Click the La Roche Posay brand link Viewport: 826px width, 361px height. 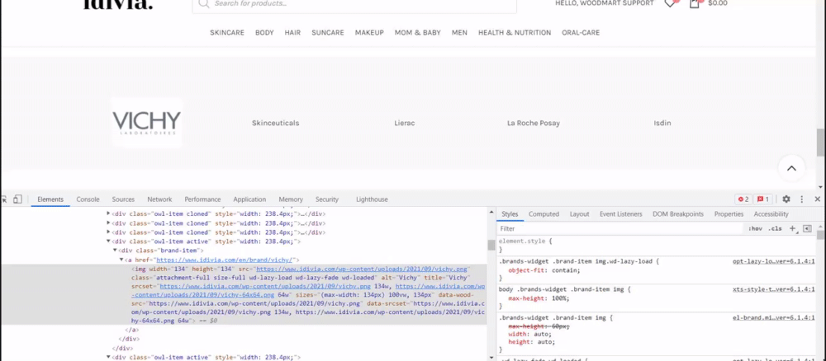click(x=533, y=123)
